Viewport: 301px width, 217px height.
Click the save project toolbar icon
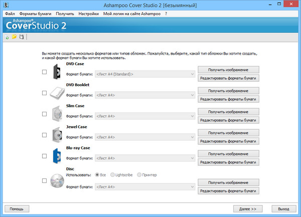pos(21,37)
